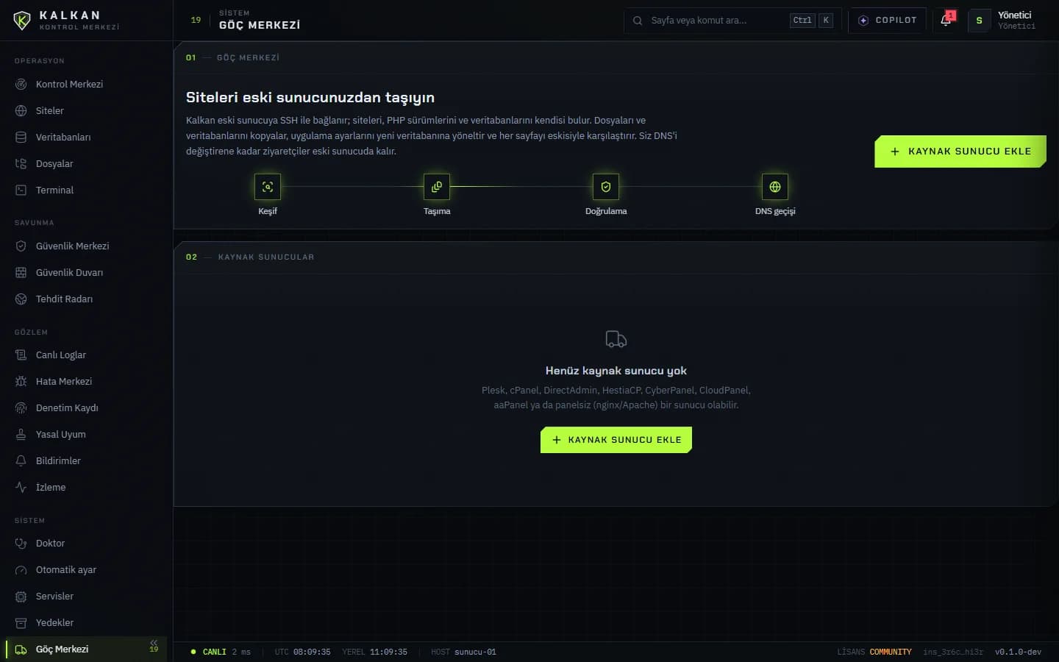Open Kontrol Merkezi in sidebar

tap(86, 84)
